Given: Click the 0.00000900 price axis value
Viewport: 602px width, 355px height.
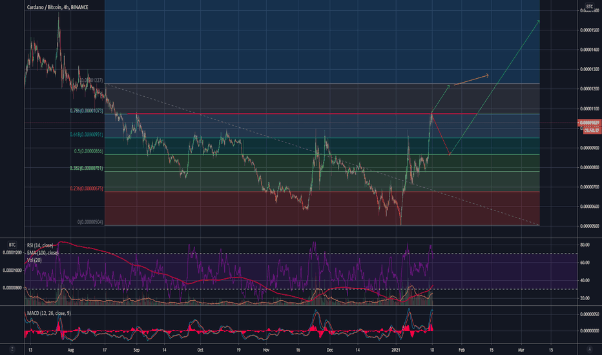Looking at the screenshot, I should tap(589, 148).
